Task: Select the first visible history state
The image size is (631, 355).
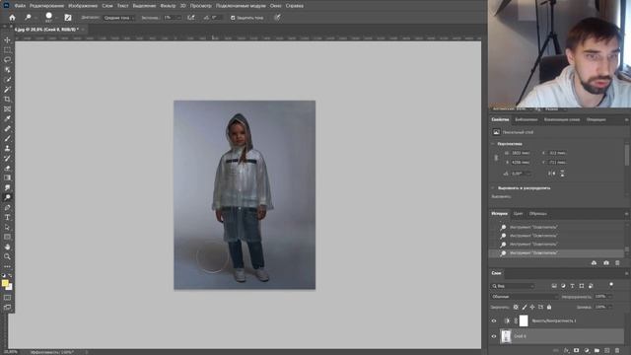Action: pos(556,228)
